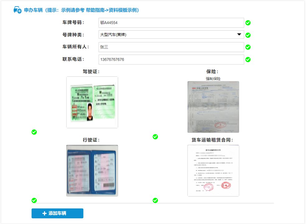306x224 pixels.
Task: Click the green check beside 车牌号码 field
Action: click(x=248, y=23)
